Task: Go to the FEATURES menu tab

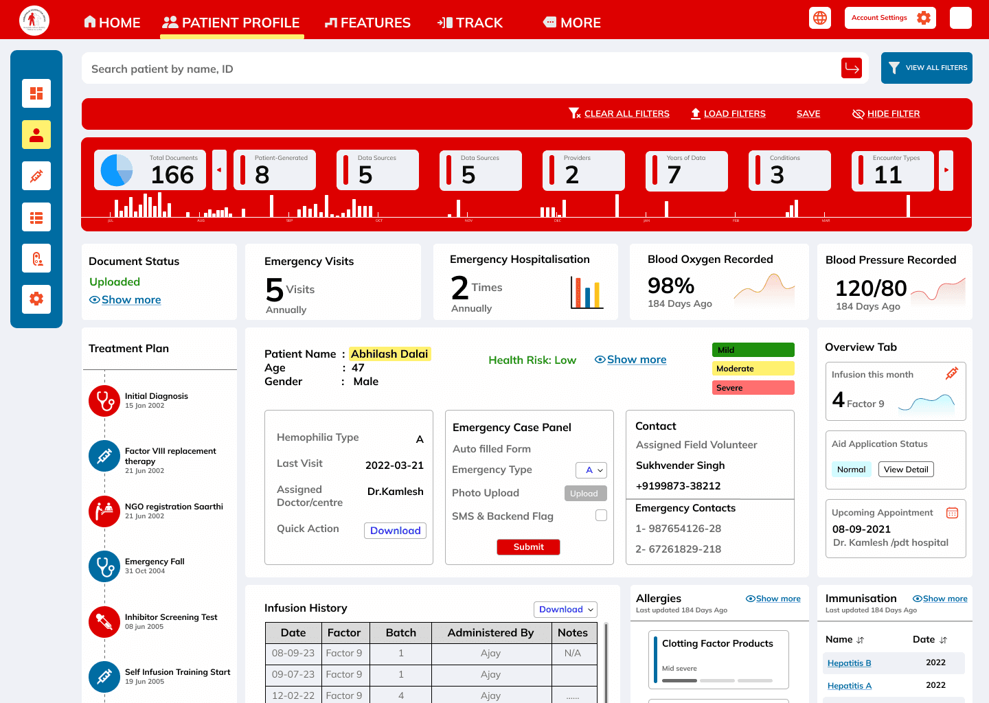Action: pyautogui.click(x=367, y=23)
